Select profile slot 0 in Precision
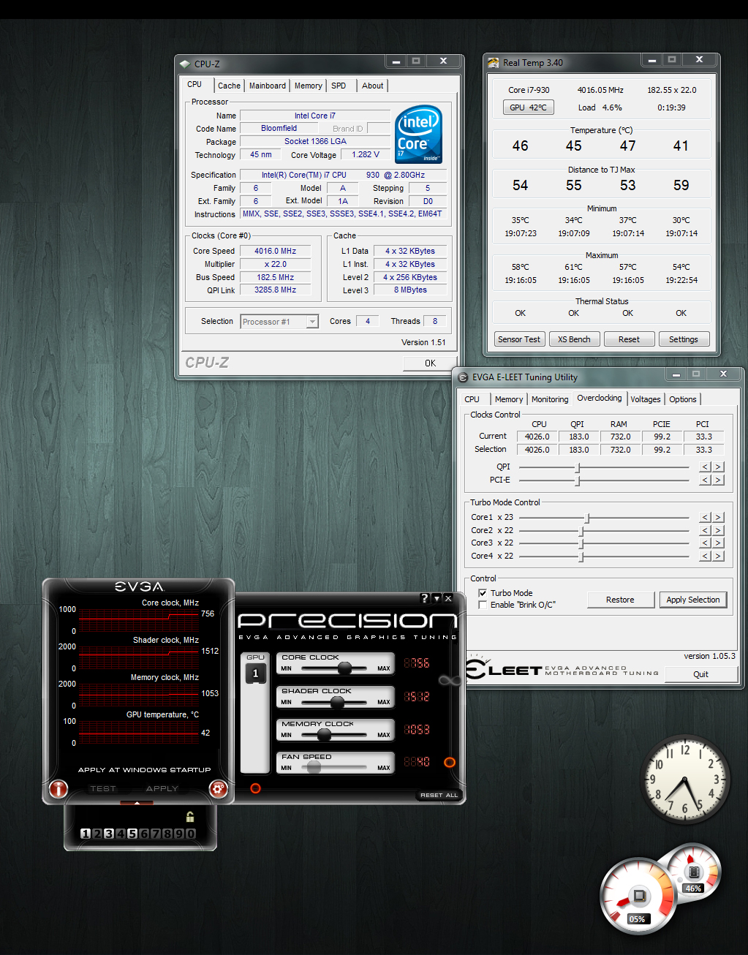 (x=191, y=834)
